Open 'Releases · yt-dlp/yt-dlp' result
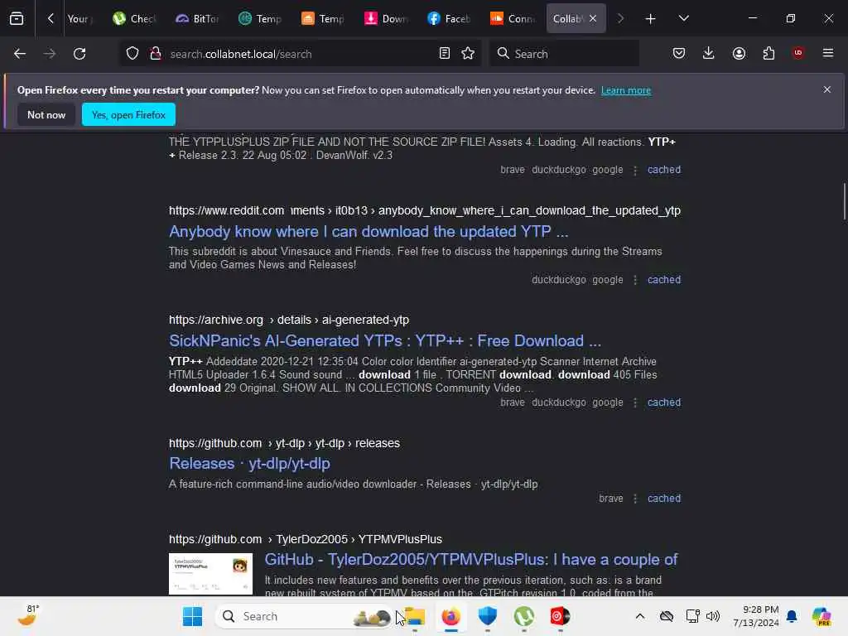848x636 pixels. pos(249,464)
